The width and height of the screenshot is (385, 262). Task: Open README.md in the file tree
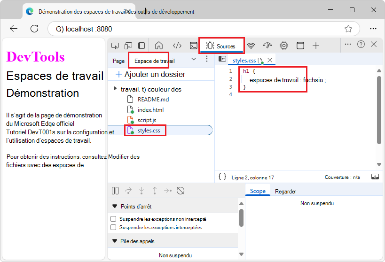pyautogui.click(x=148, y=100)
